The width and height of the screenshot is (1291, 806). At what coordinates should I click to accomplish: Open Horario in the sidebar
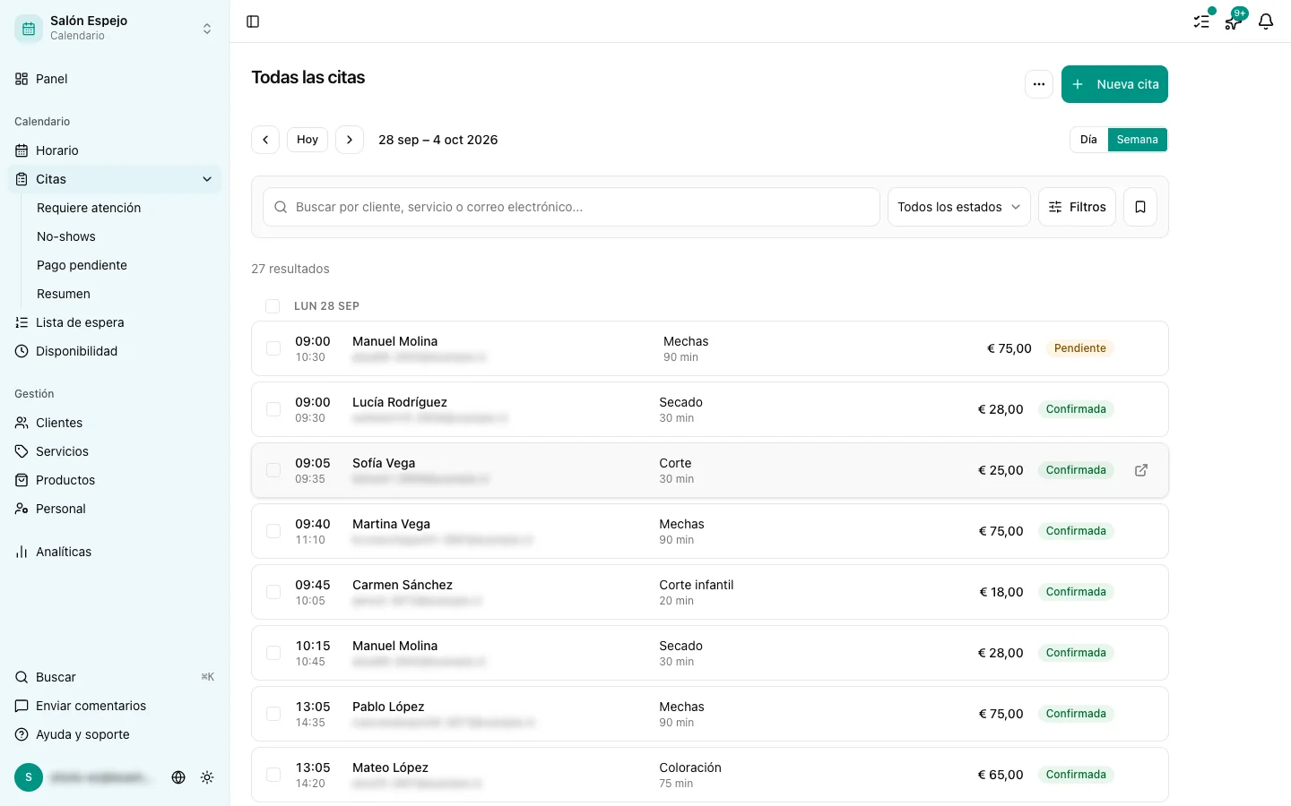point(115,150)
